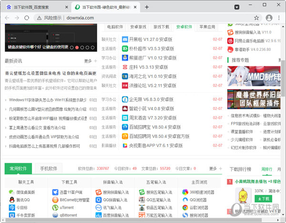286x223 pixels.
Task: Click the 洪雅论坛 app icon
Action: pos(125,85)
